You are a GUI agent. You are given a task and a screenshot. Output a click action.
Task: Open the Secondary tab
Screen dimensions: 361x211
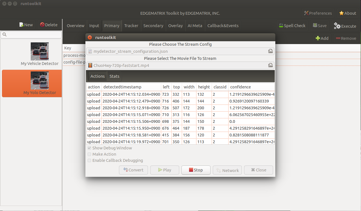[153, 26]
